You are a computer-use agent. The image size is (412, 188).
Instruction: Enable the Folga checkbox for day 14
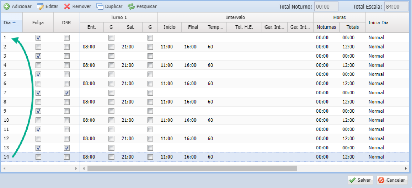point(38,157)
